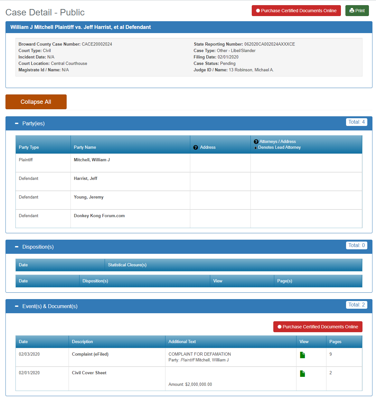
Task: Click the Court Location Central Courthouse
Action: (69, 63)
